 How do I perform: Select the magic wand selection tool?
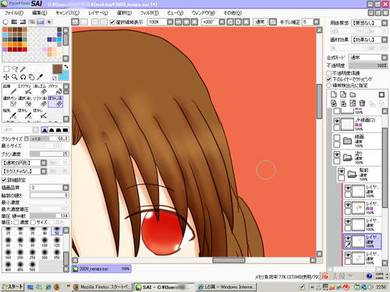[23, 69]
